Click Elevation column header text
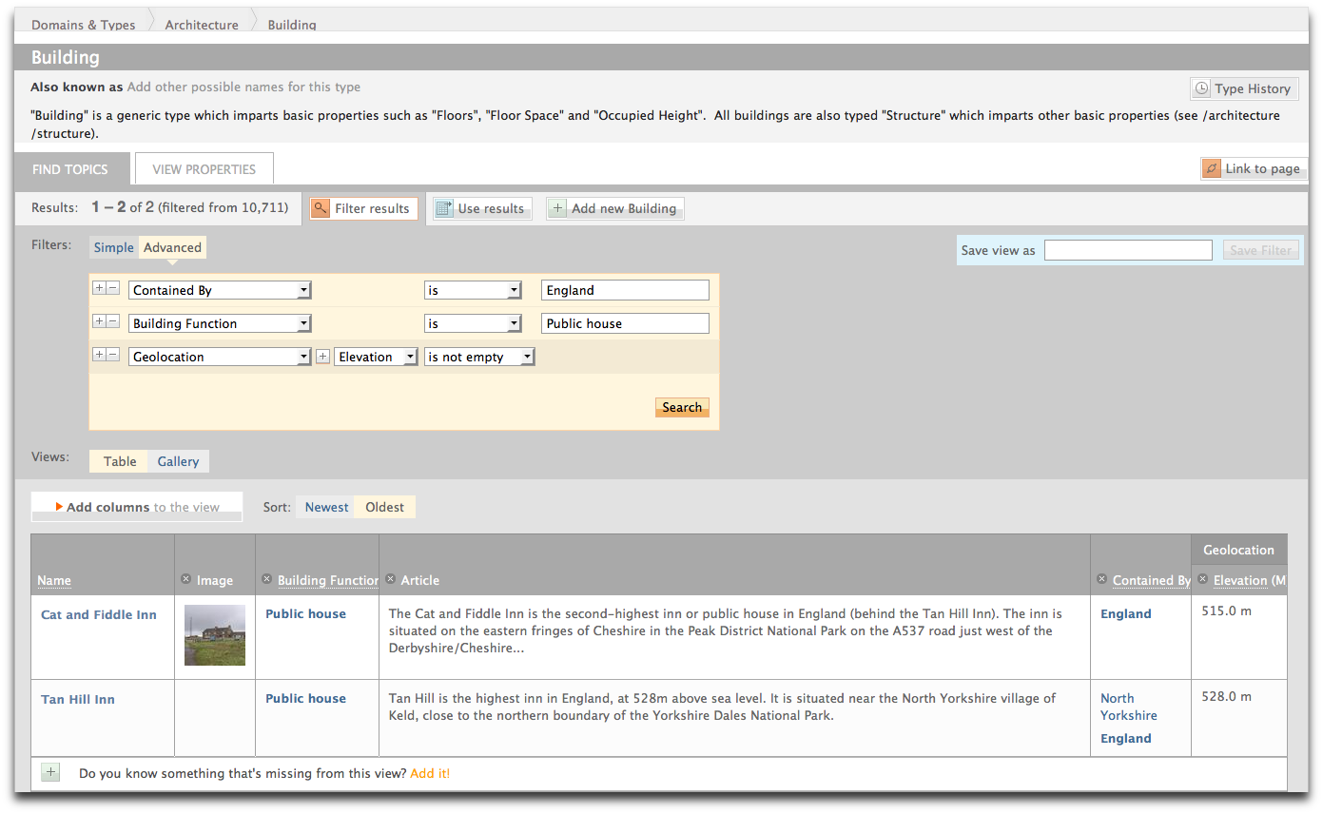 pyautogui.click(x=1250, y=580)
